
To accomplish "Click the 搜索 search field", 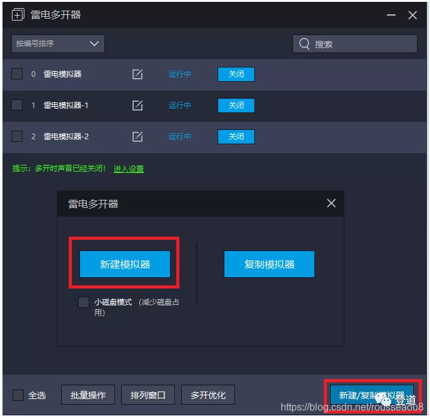I will 355,44.
